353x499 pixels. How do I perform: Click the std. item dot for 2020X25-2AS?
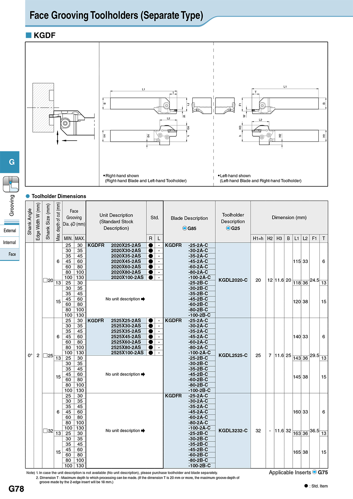151,246
